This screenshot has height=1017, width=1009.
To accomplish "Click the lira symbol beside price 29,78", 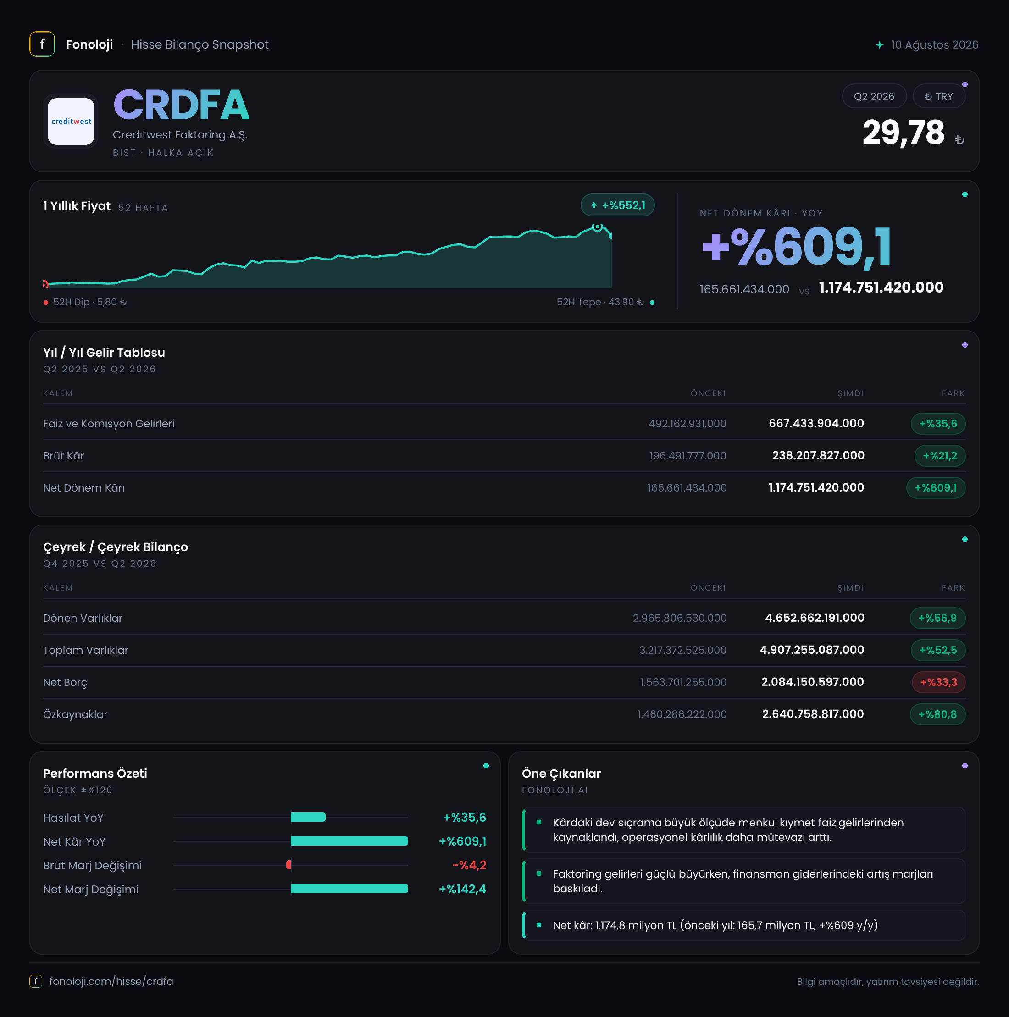I will 959,139.
